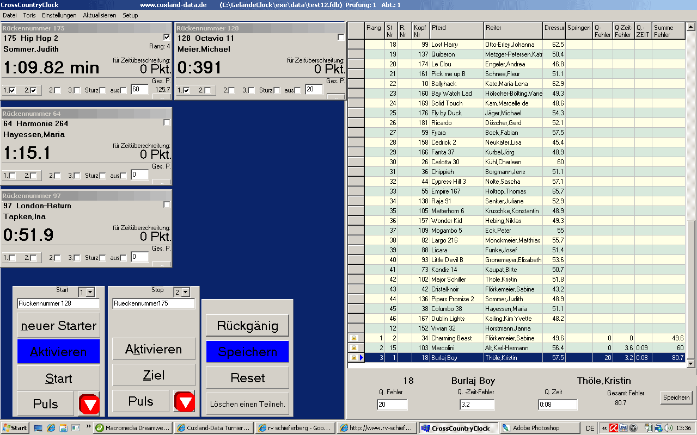Click lock icon on Burlaj Boy row
Screen dimensions: 697x435
click(x=354, y=358)
